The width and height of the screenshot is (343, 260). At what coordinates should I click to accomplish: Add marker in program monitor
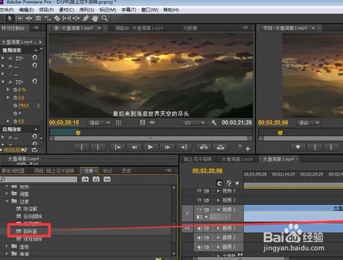pos(298,147)
